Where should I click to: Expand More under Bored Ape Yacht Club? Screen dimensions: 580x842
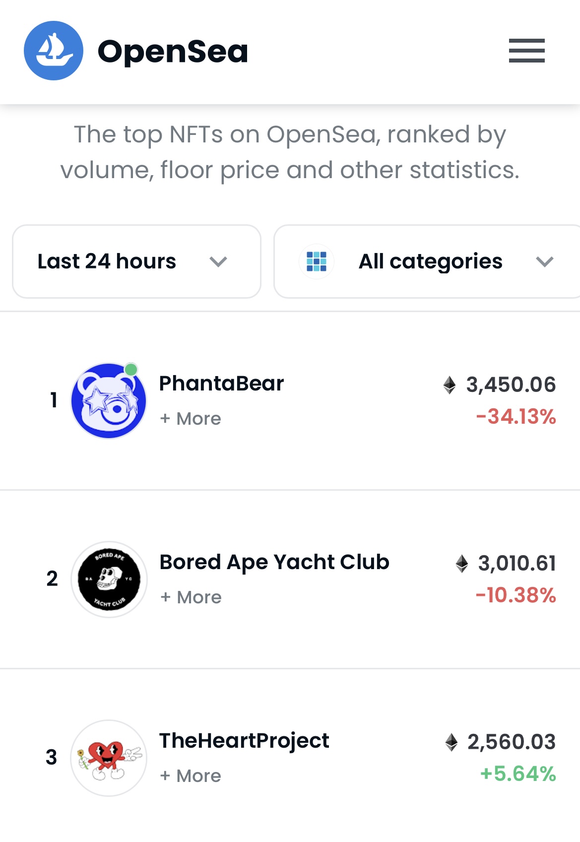coord(191,597)
